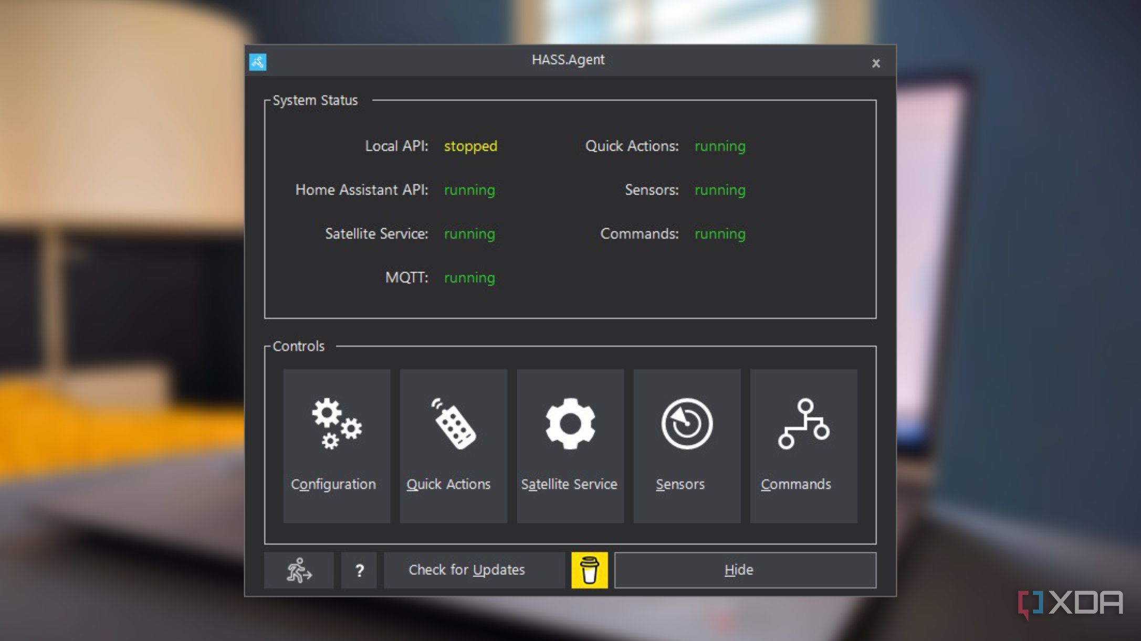Click the stopped status next to Local API
Screen dimensions: 1141x641
click(470, 147)
